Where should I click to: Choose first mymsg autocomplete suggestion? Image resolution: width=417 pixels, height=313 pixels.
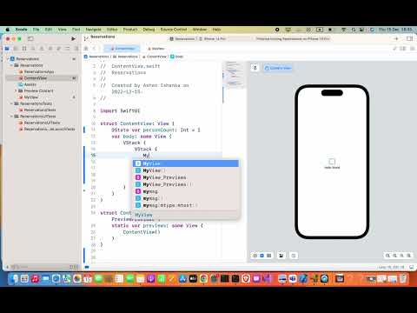[186, 191]
